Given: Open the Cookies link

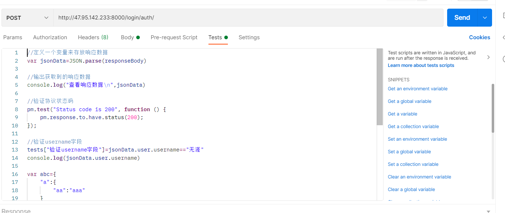Looking at the screenshot, I should click(x=479, y=37).
